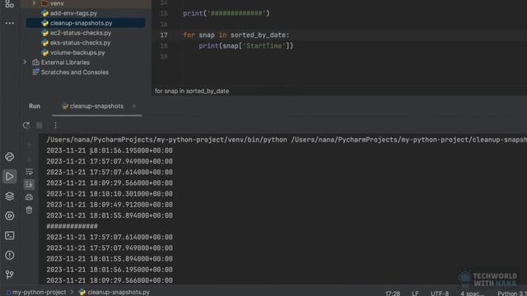This screenshot has width=527, height=296.
Task: Stop the running process
Action: coord(40,125)
